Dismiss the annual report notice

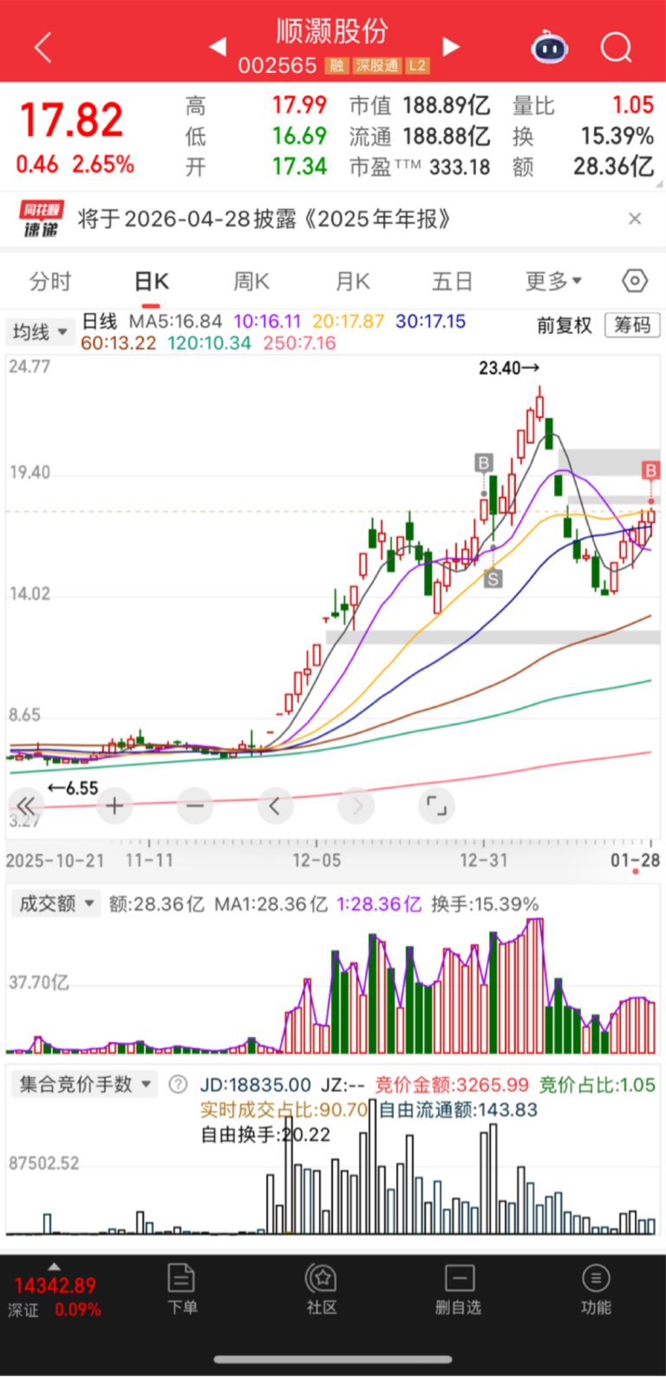[x=635, y=219]
